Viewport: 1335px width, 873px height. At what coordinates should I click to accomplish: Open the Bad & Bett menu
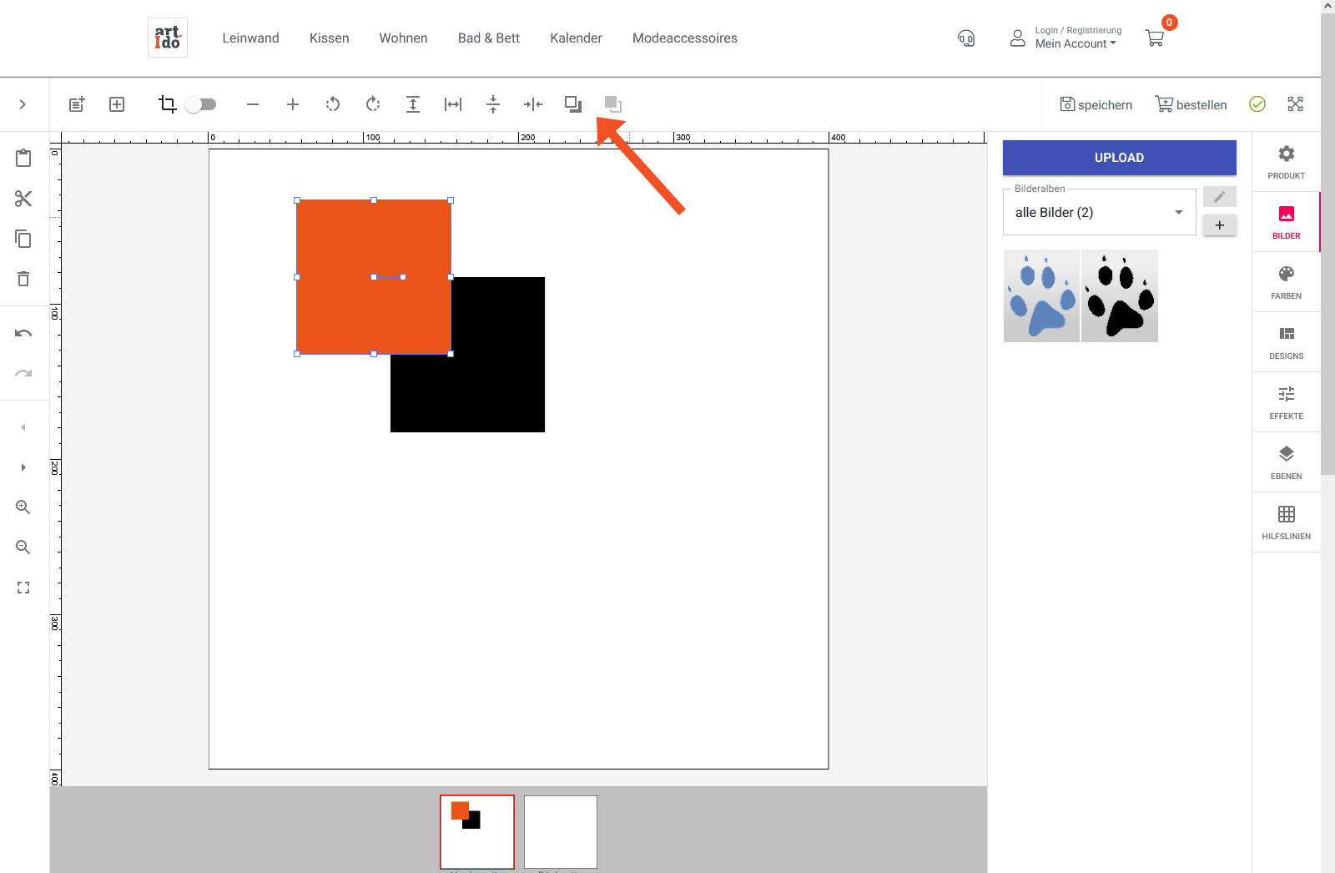click(x=489, y=38)
